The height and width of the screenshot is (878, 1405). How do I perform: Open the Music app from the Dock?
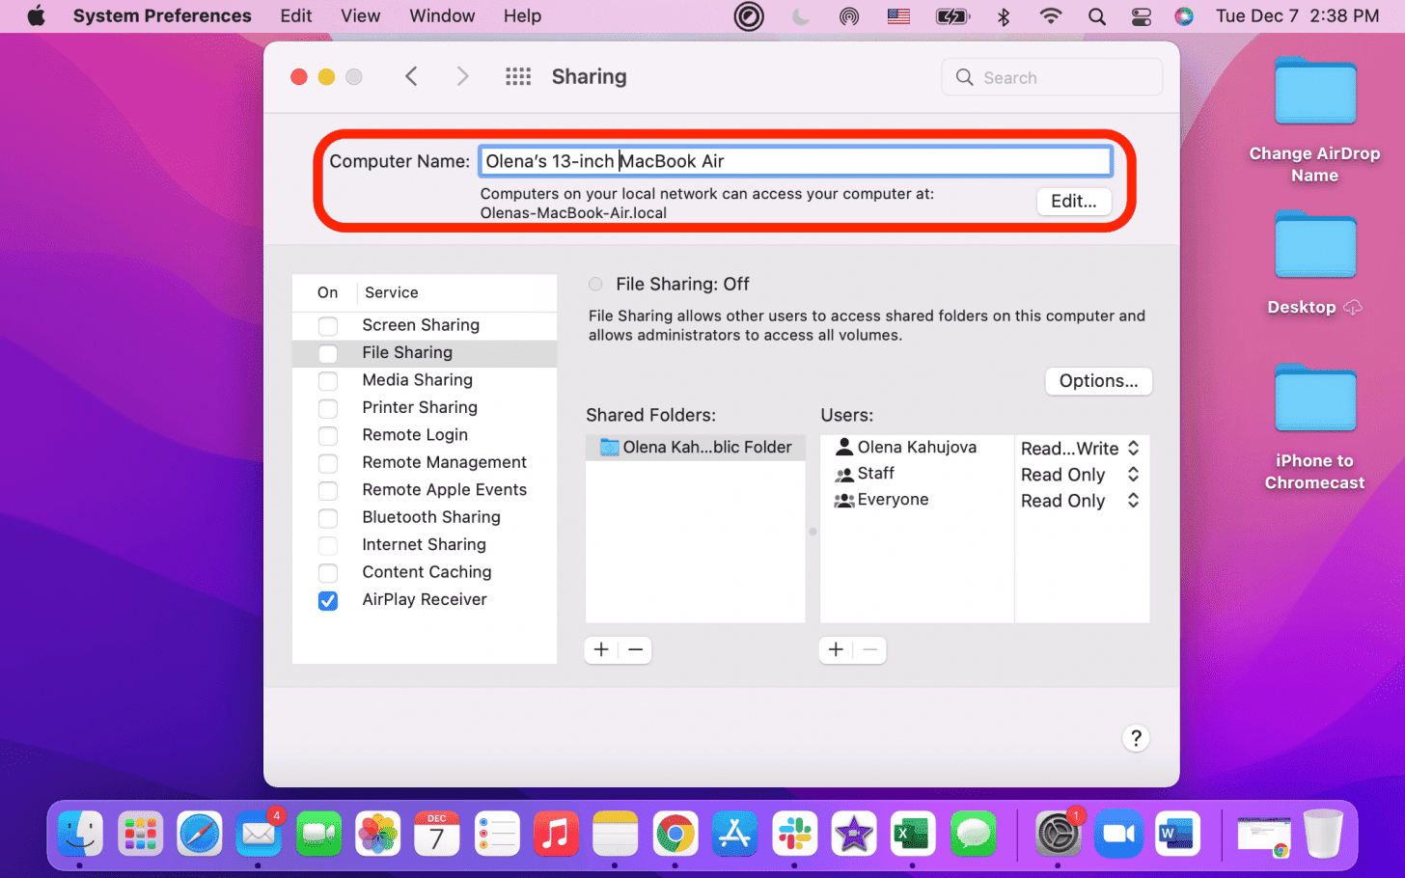coord(556,833)
